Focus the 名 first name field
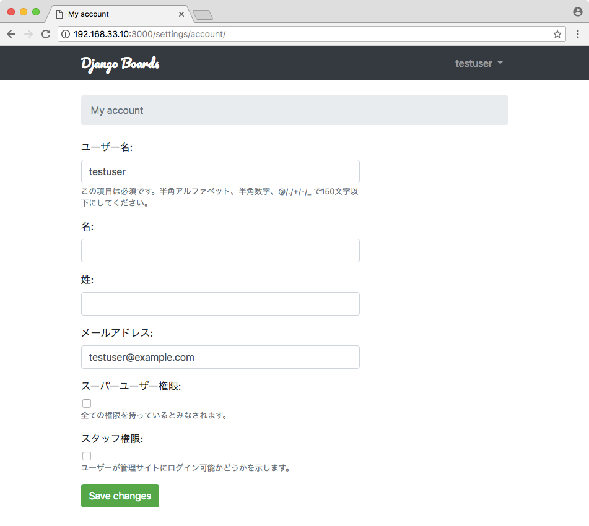The height and width of the screenshot is (526, 589). pyautogui.click(x=220, y=251)
